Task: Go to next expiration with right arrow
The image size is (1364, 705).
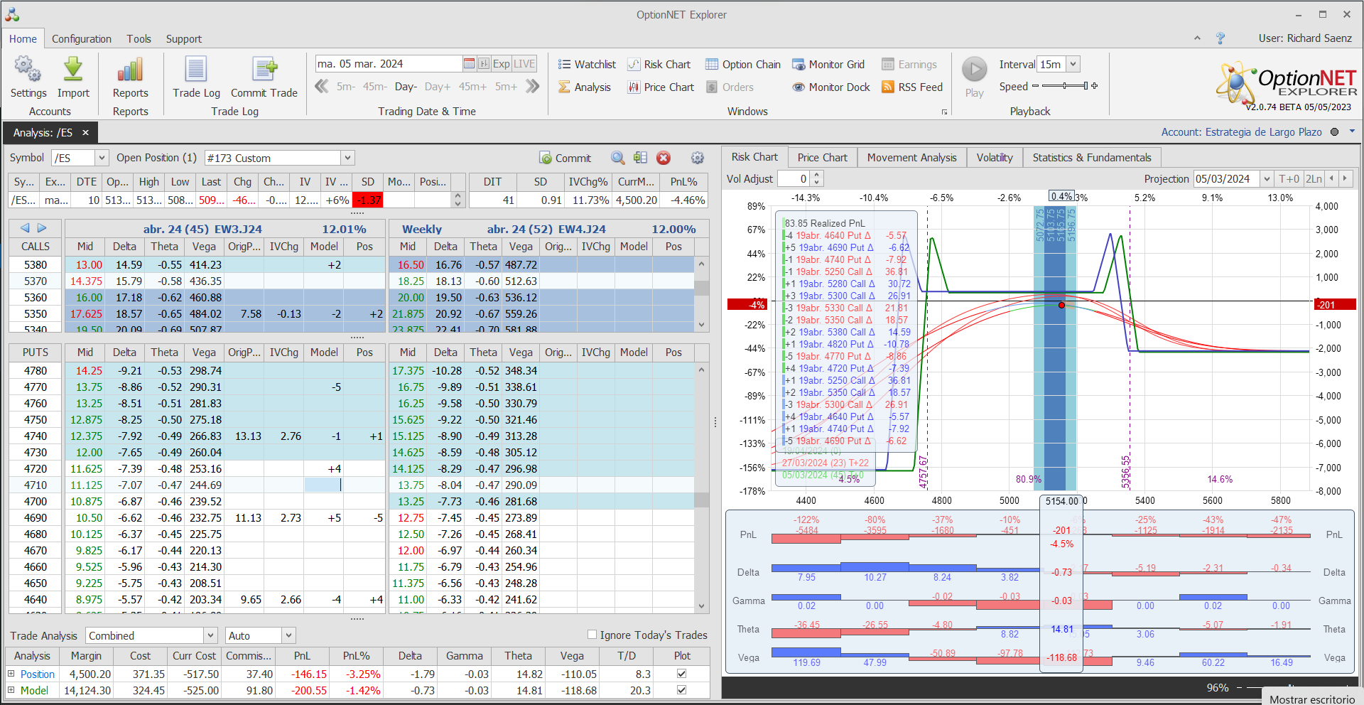Action: 42,228
